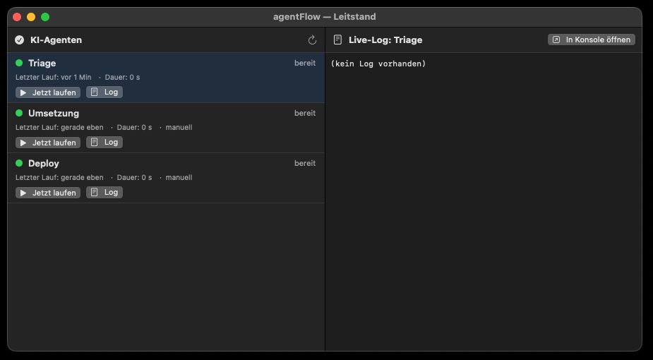This screenshot has width=653, height=360.
Task: Click the green status dot of Deploy
Action: click(19, 163)
